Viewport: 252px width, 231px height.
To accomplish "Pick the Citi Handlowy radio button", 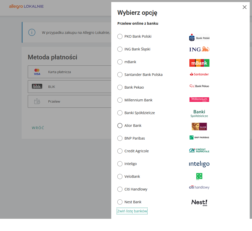I will click(x=120, y=189).
